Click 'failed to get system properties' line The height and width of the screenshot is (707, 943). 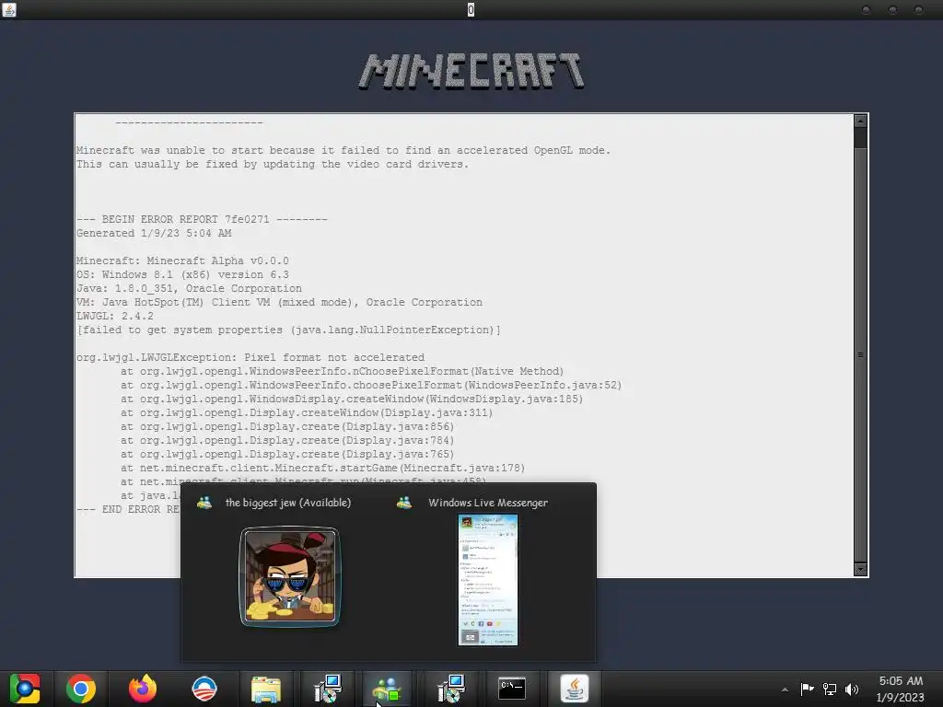pos(288,330)
